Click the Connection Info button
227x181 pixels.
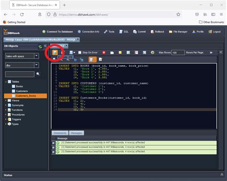(x=88, y=32)
